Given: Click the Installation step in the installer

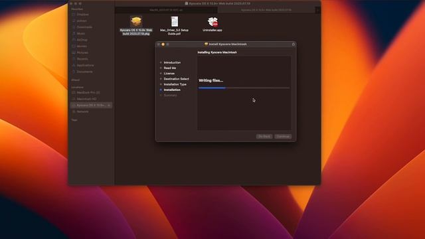Looking at the screenshot, I should pos(172,90).
